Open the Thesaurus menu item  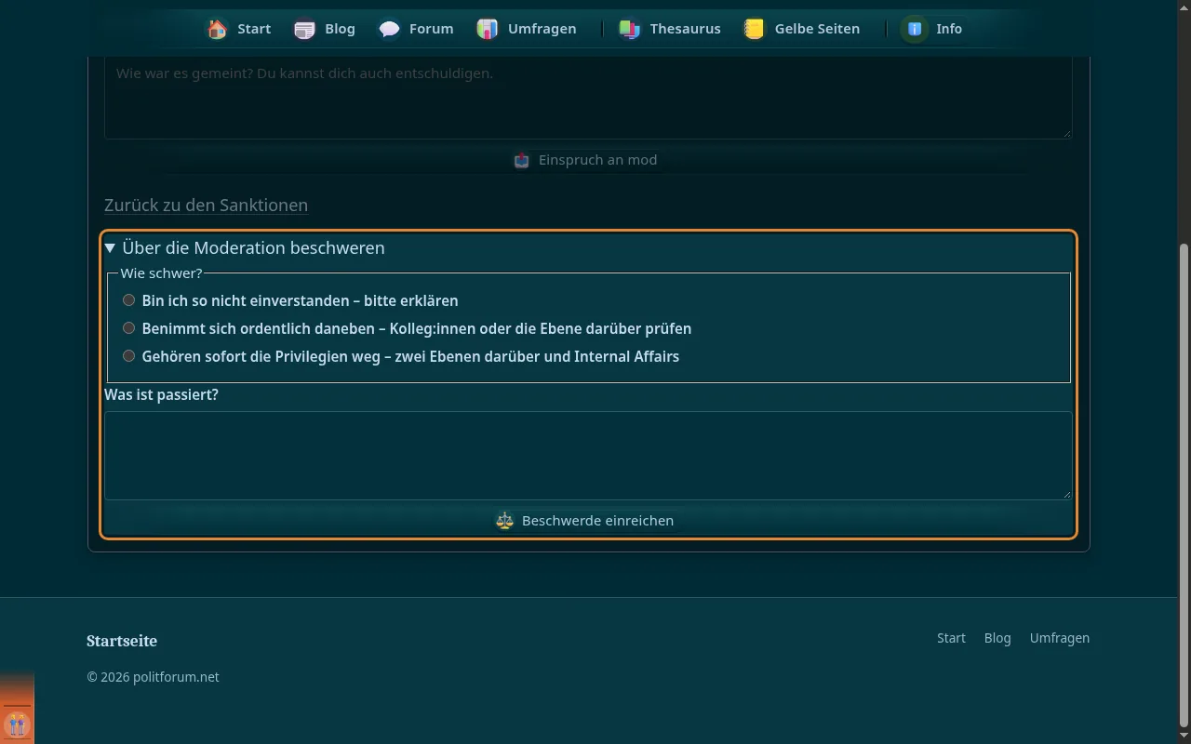click(x=671, y=29)
